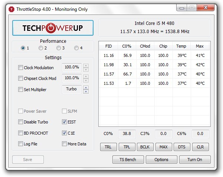Click the Max column header

(200, 46)
